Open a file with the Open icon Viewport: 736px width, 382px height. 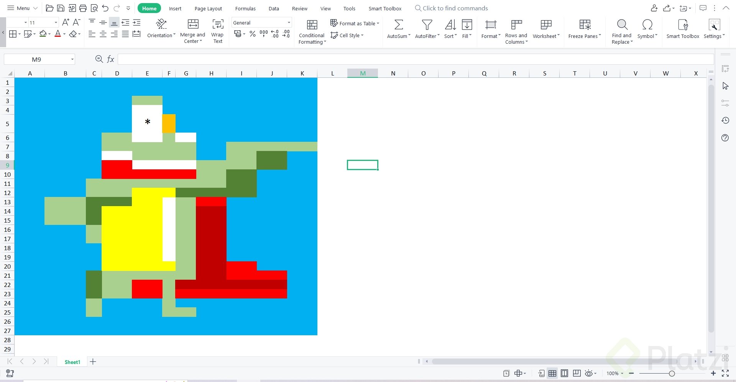(49, 8)
